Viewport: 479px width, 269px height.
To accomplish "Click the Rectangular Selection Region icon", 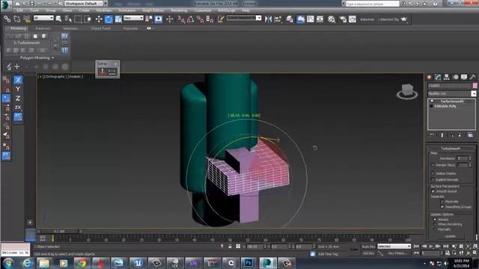I will pos(78,19).
